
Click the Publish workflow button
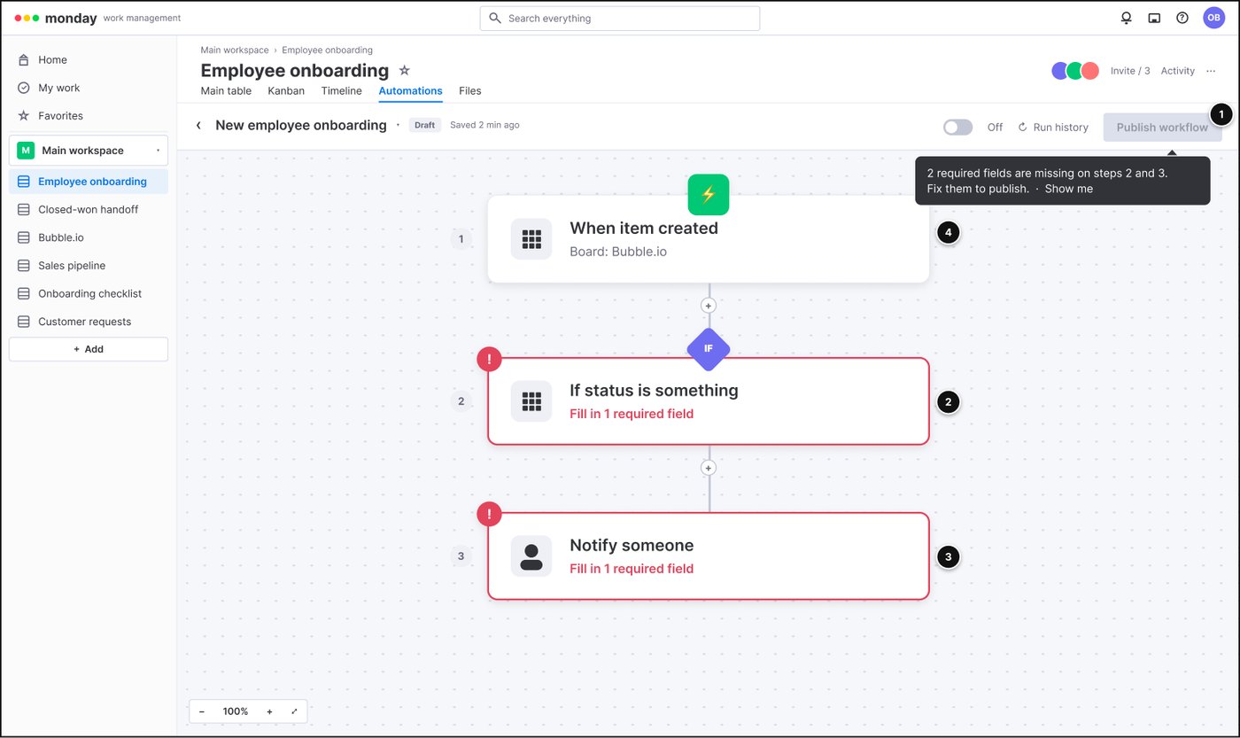(x=1162, y=127)
